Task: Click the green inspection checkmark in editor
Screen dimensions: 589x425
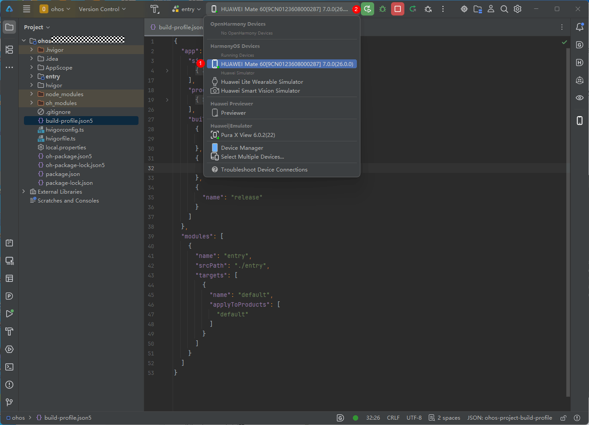Action: [x=565, y=42]
